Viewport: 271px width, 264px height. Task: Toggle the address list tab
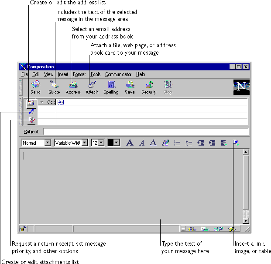click(x=31, y=103)
